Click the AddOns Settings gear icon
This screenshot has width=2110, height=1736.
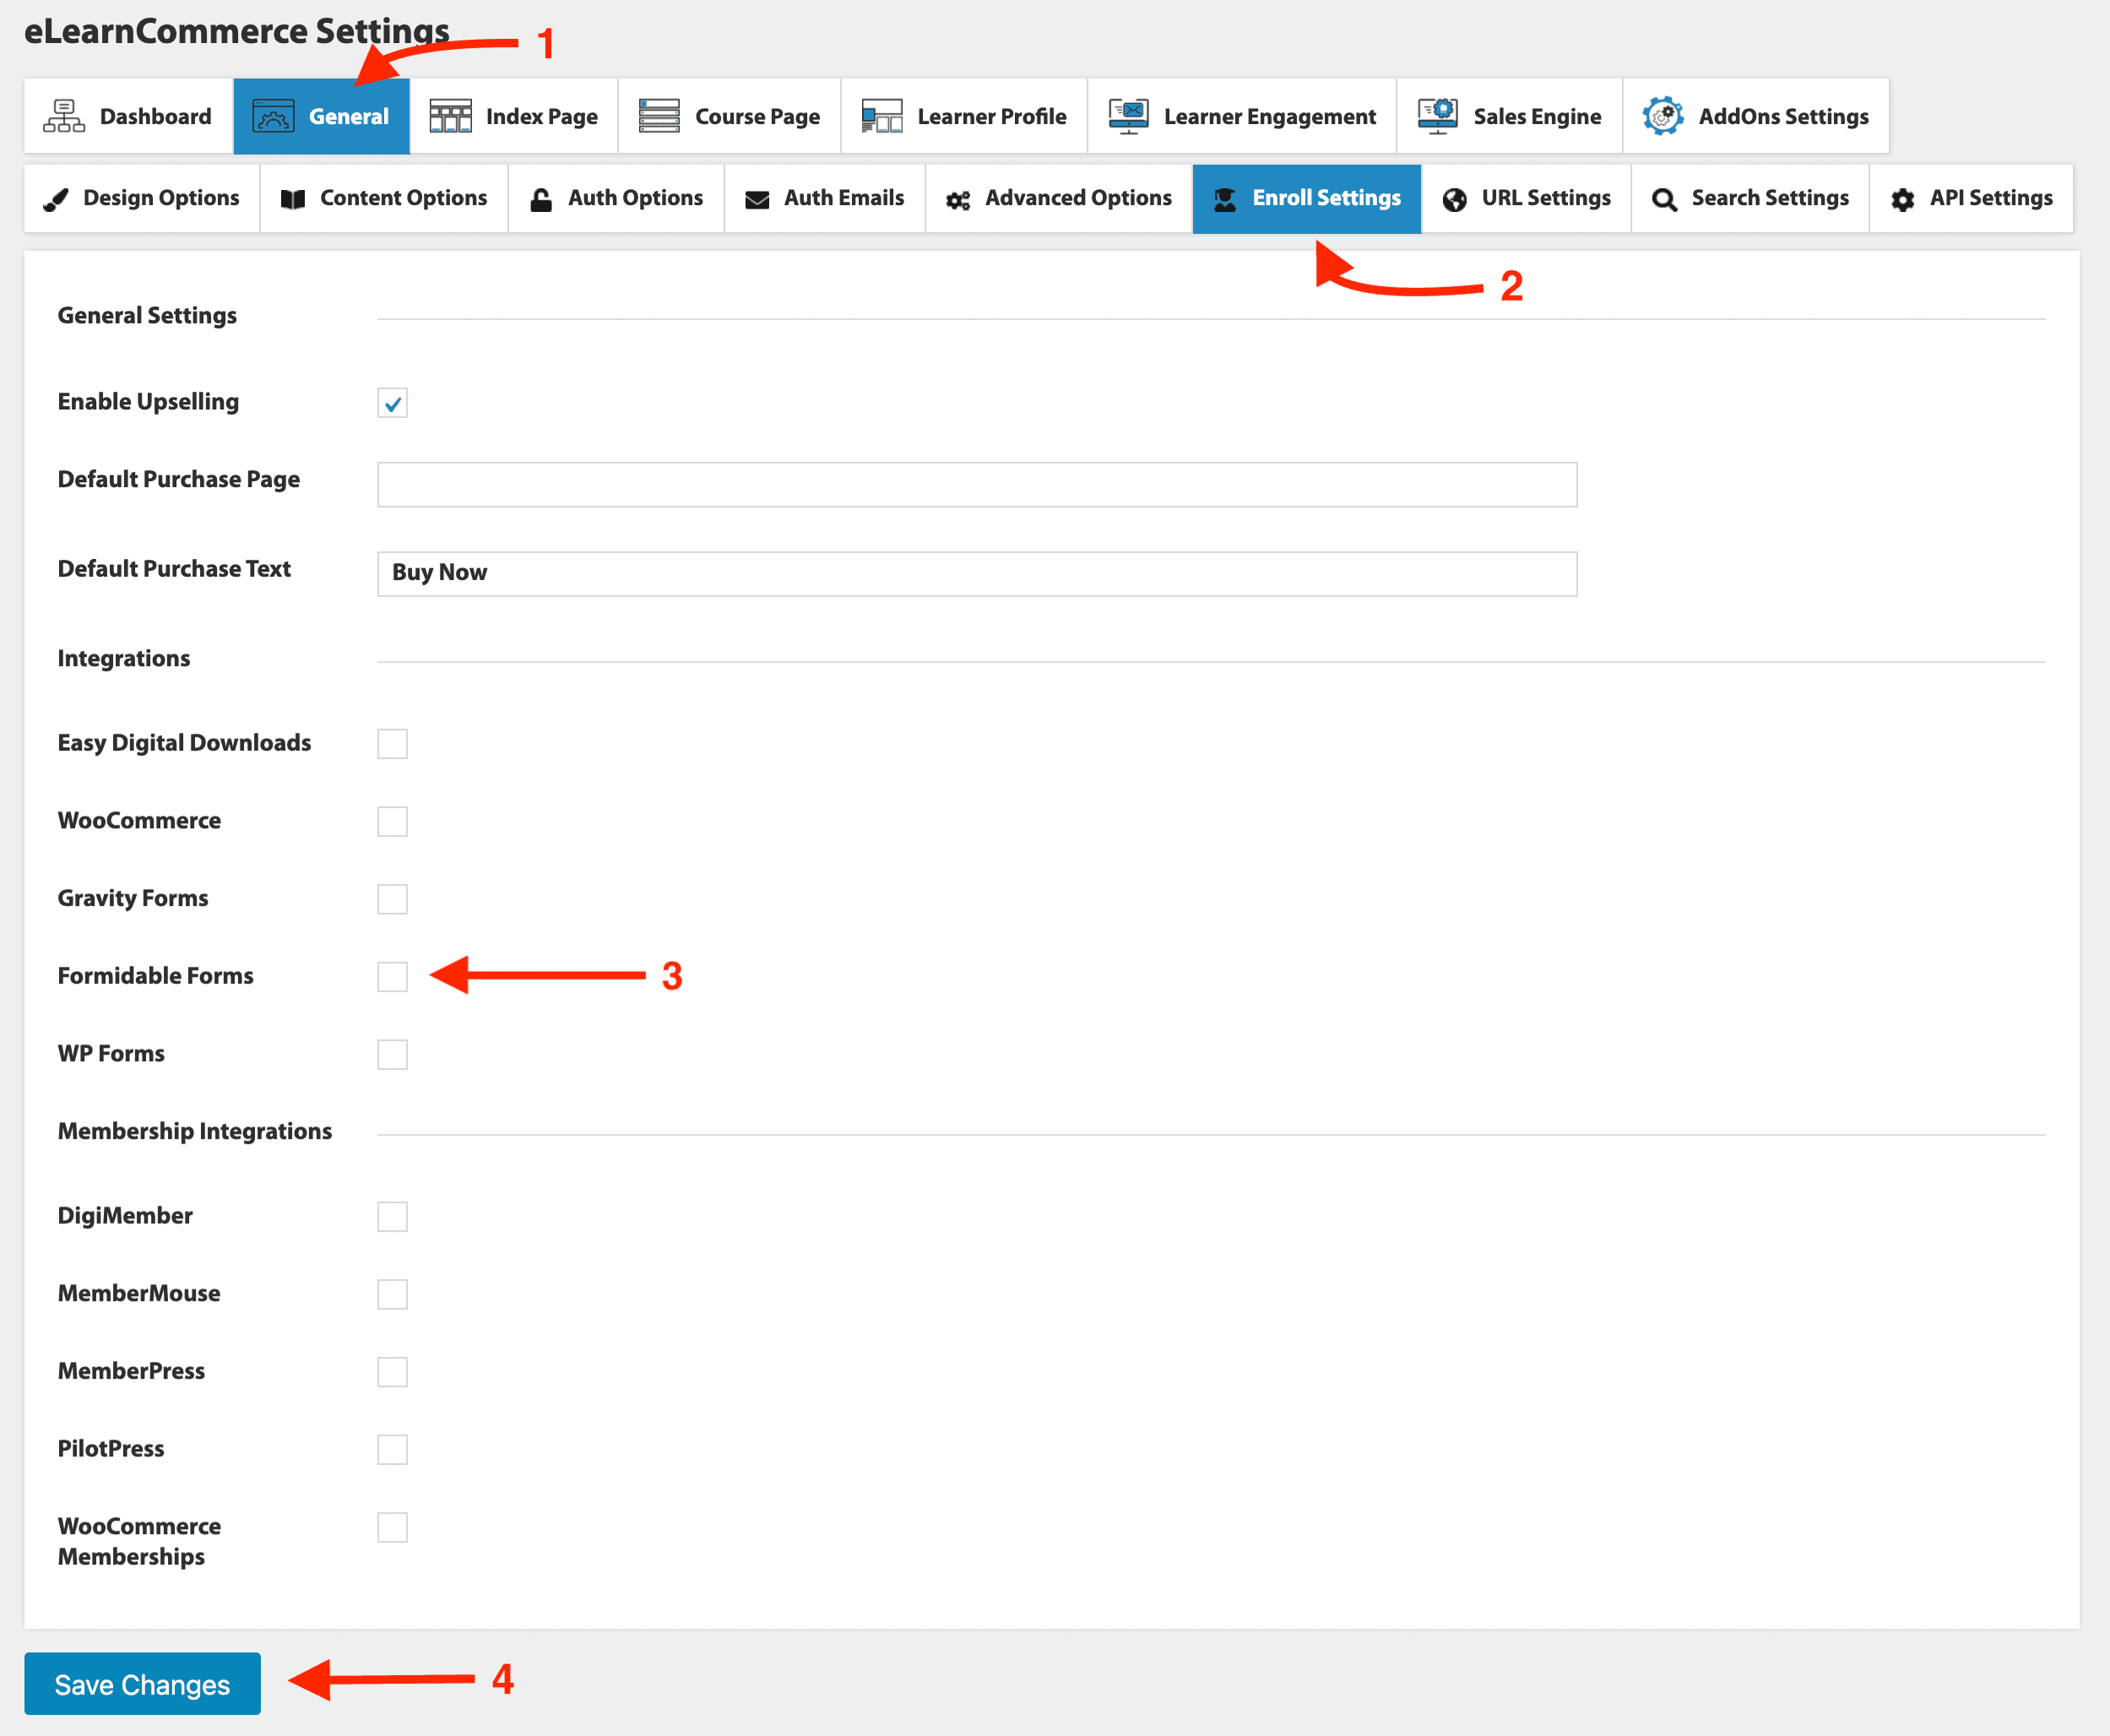coord(1663,116)
